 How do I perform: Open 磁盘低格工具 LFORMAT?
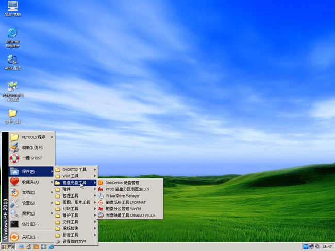(130, 202)
